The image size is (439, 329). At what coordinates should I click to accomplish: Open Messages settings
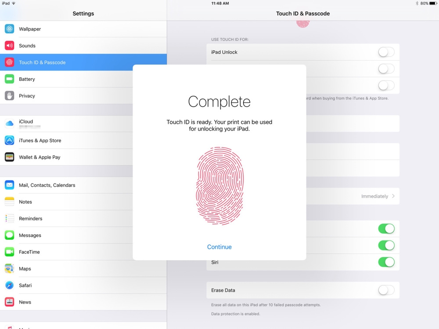tap(66, 235)
